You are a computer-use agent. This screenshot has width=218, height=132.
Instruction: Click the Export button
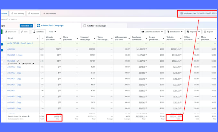(x=208, y=32)
